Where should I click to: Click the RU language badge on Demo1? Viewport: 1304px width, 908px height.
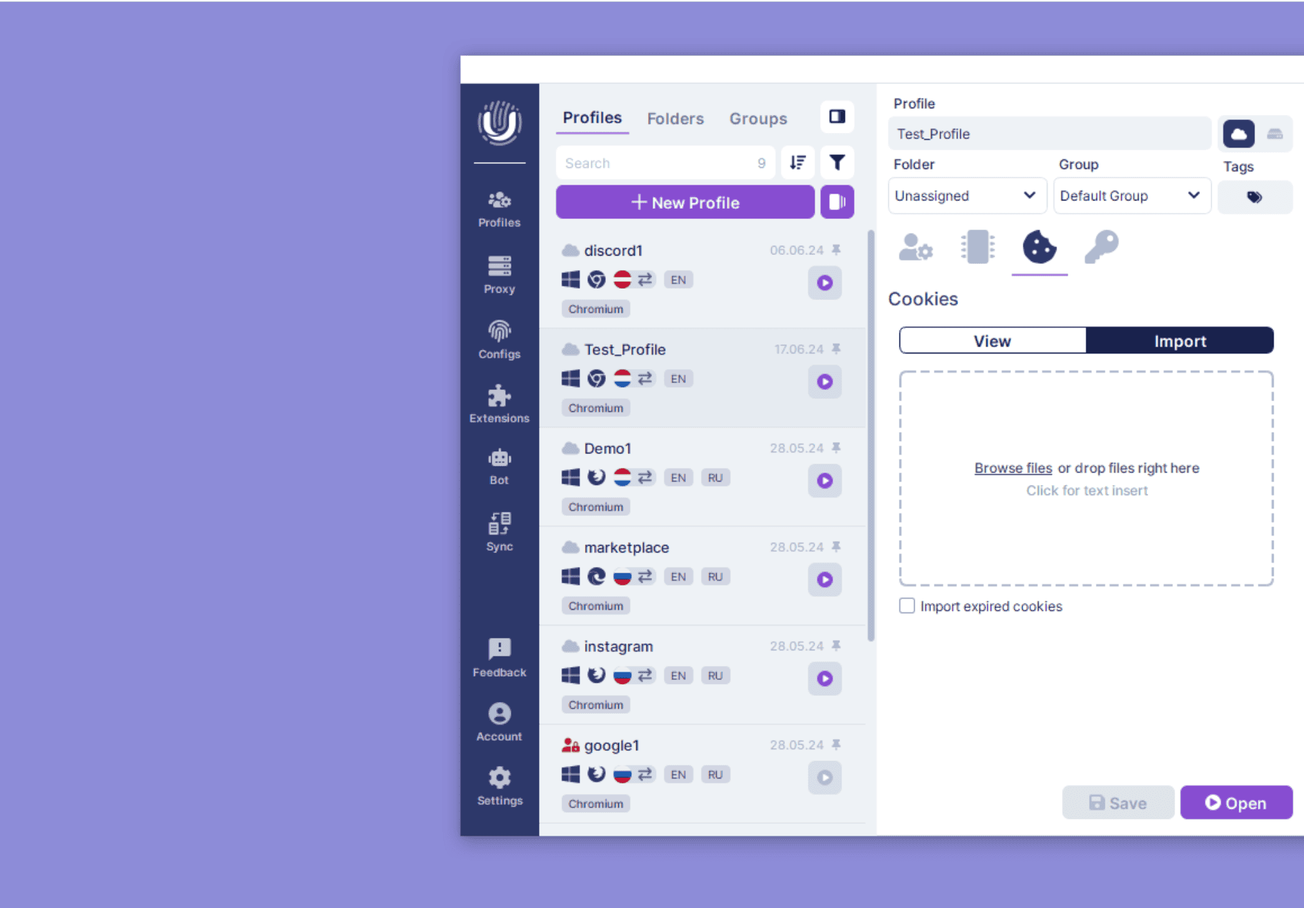pyautogui.click(x=715, y=477)
